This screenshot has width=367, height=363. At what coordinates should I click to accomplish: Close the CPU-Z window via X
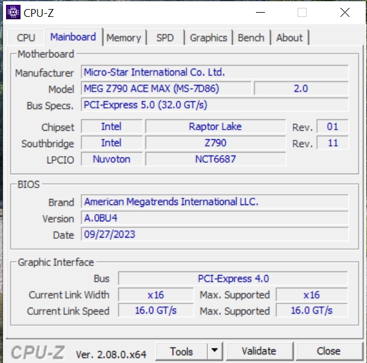345,13
